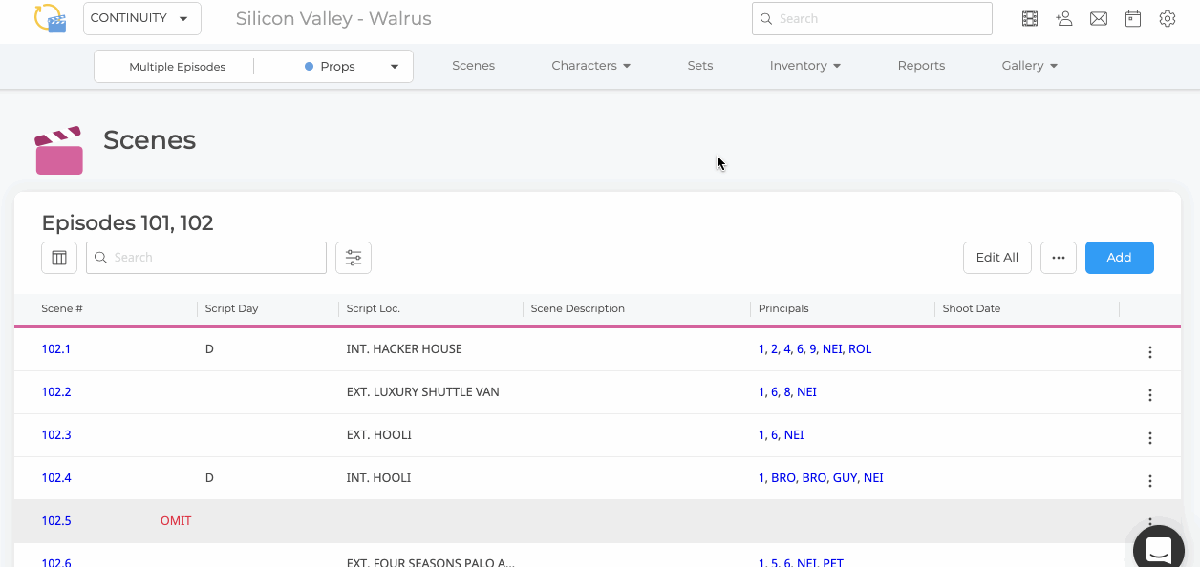Click the Edit All button
This screenshot has width=1200, height=567.
997,258
